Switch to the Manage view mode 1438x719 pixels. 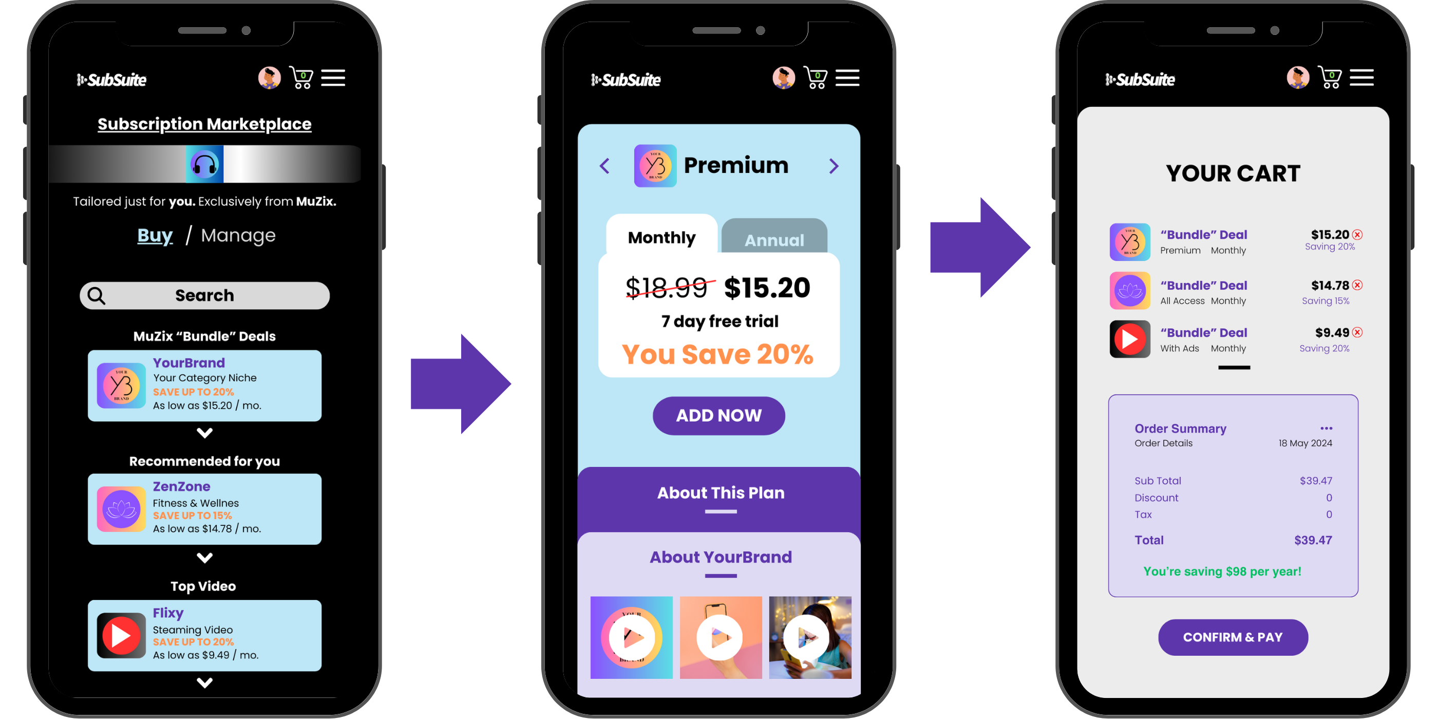[x=240, y=237]
